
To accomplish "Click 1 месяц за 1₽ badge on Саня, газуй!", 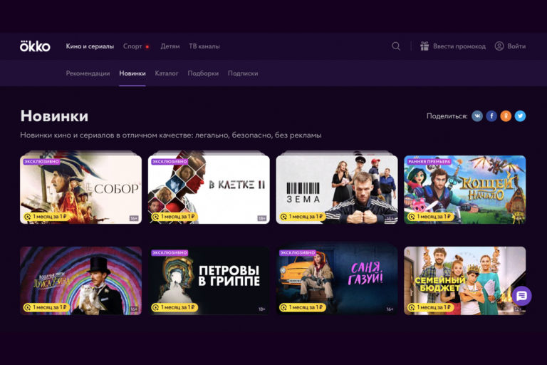I will pyautogui.click(x=302, y=307).
